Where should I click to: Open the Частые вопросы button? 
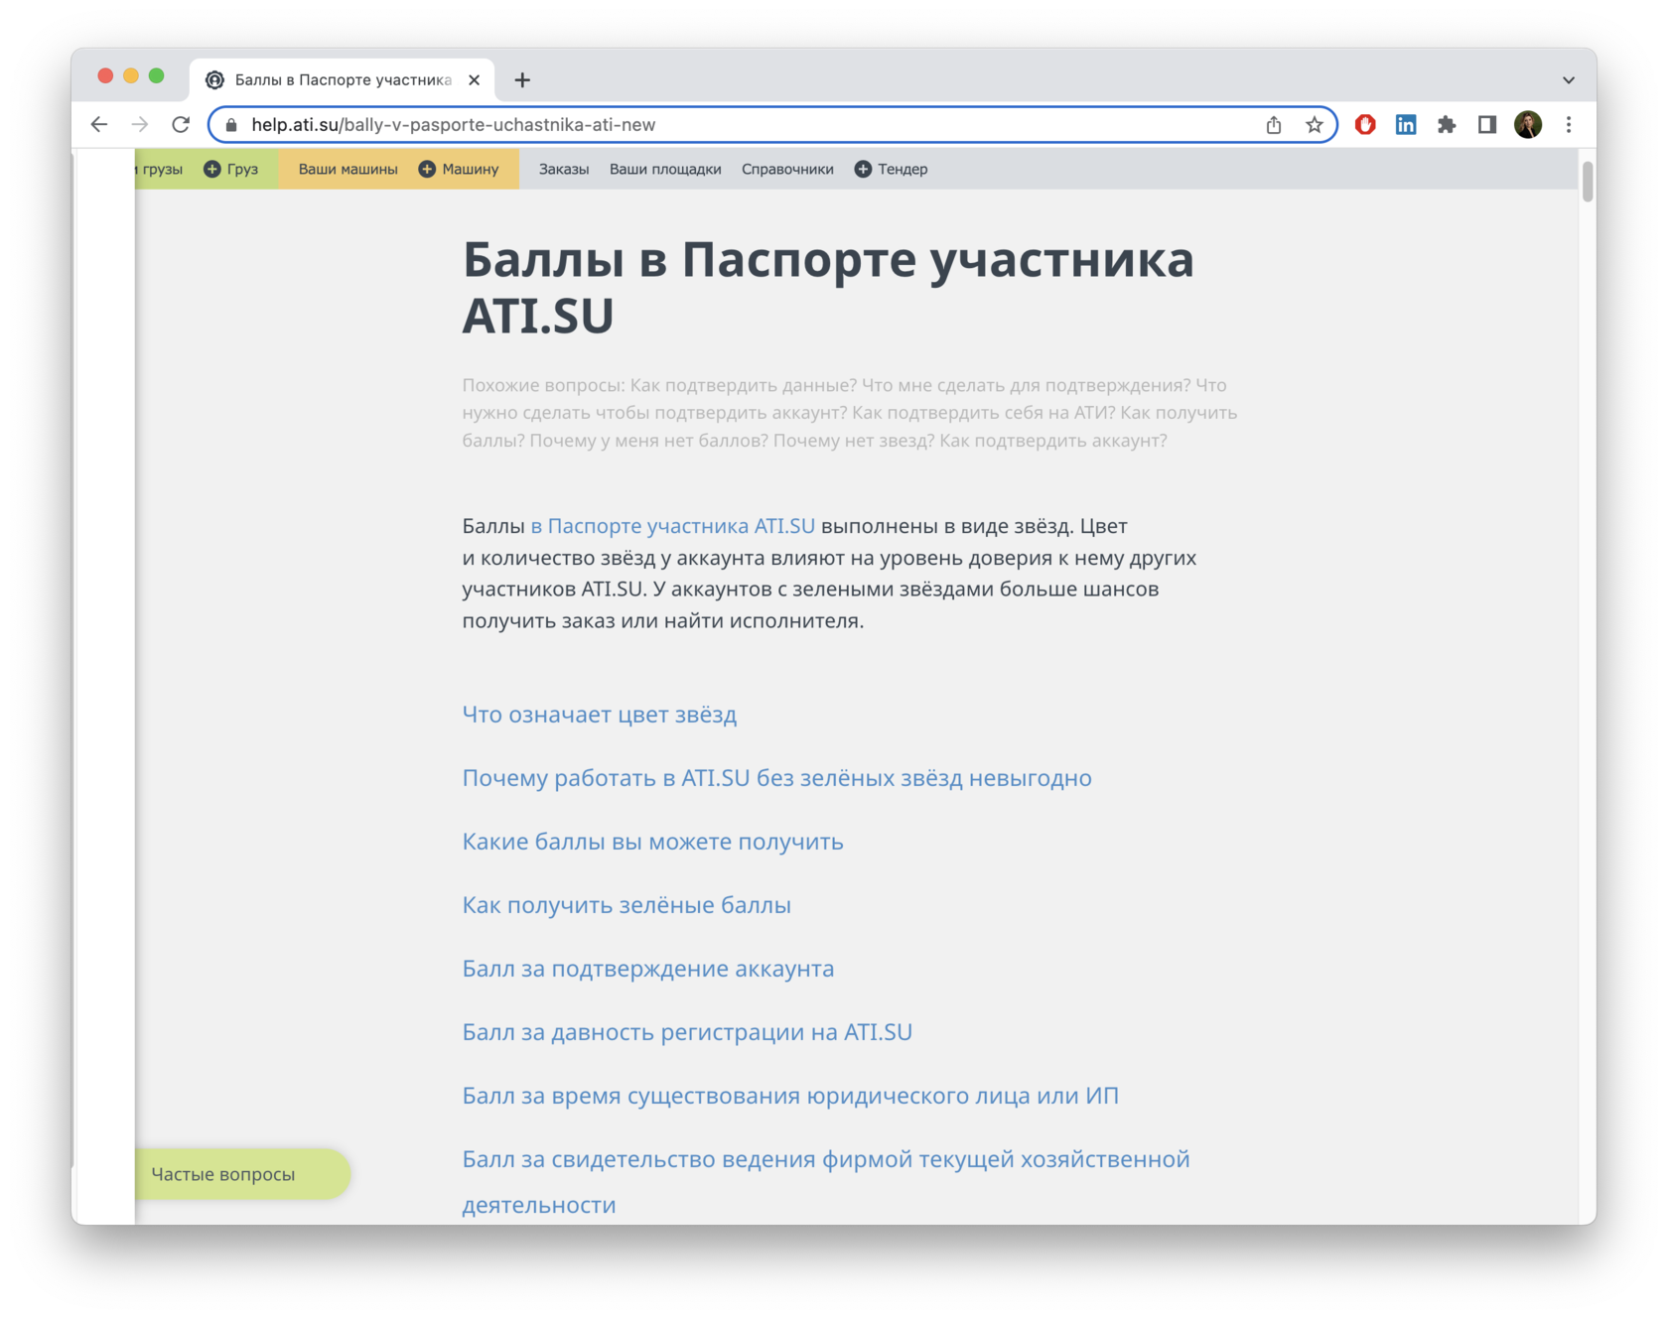[223, 1174]
